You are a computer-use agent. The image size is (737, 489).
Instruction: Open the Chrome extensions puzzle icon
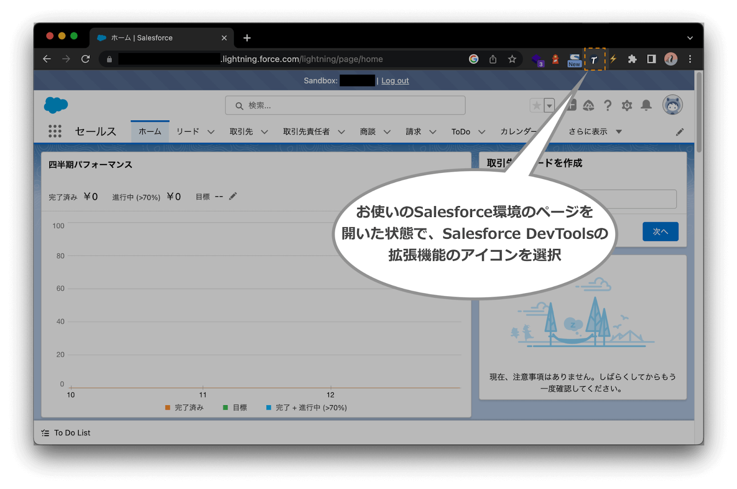pyautogui.click(x=632, y=59)
